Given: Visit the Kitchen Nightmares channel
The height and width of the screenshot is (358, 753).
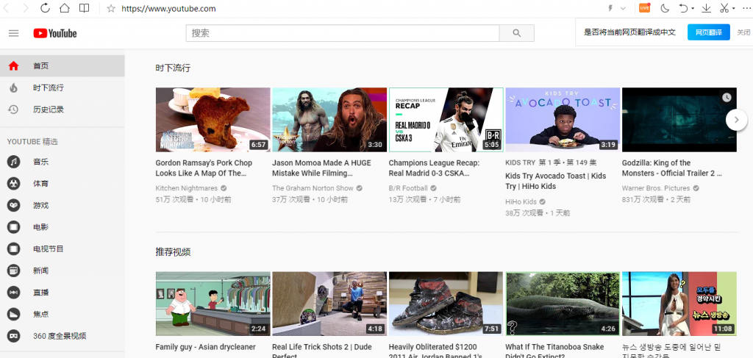Looking at the screenshot, I should pyautogui.click(x=187, y=188).
